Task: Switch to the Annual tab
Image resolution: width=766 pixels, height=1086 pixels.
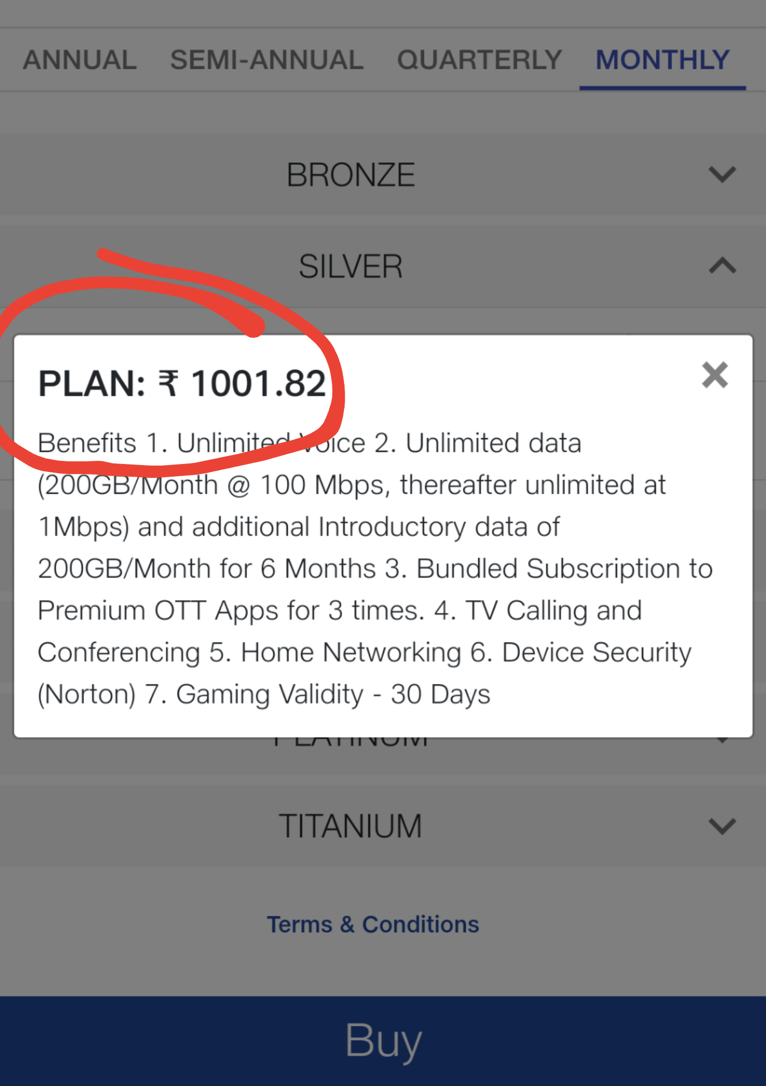Action: tap(80, 60)
